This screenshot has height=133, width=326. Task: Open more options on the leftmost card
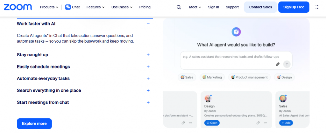point(190,123)
